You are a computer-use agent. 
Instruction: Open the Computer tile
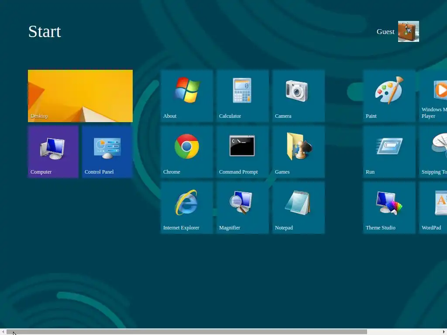[53, 151]
